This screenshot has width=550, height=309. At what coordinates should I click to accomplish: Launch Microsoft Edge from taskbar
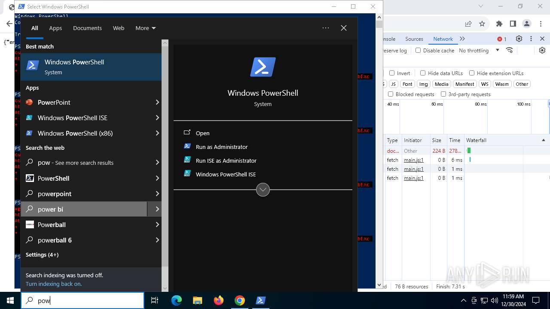(x=177, y=300)
